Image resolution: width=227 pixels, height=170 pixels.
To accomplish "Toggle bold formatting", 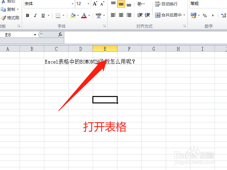I will coord(27,15).
